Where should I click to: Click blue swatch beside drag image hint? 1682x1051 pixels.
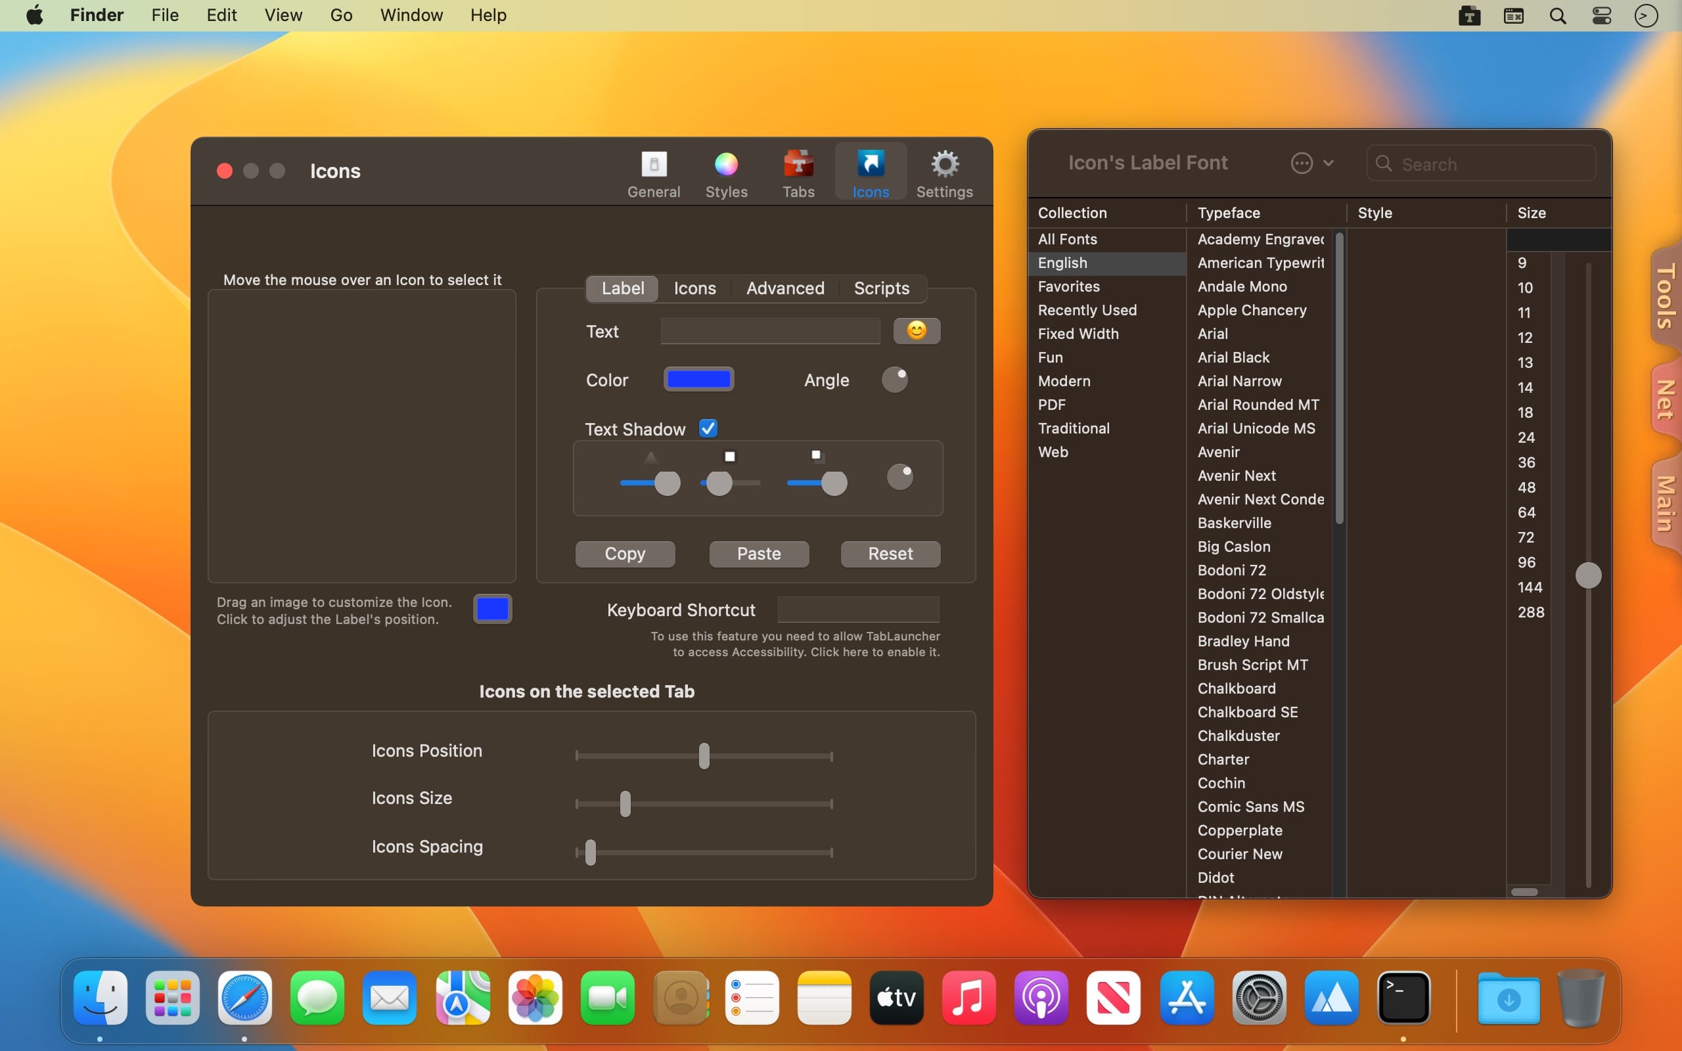tap(493, 609)
